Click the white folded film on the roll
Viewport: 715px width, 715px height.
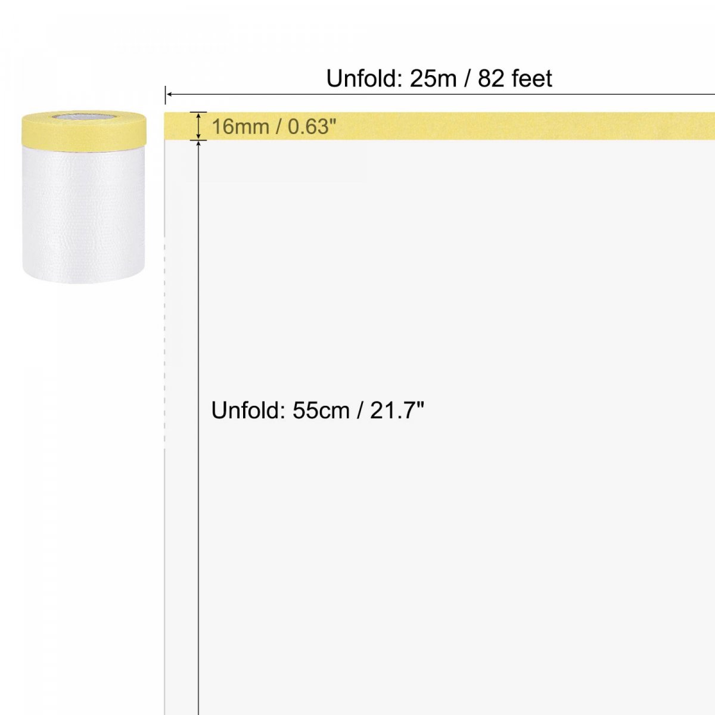click(x=84, y=214)
